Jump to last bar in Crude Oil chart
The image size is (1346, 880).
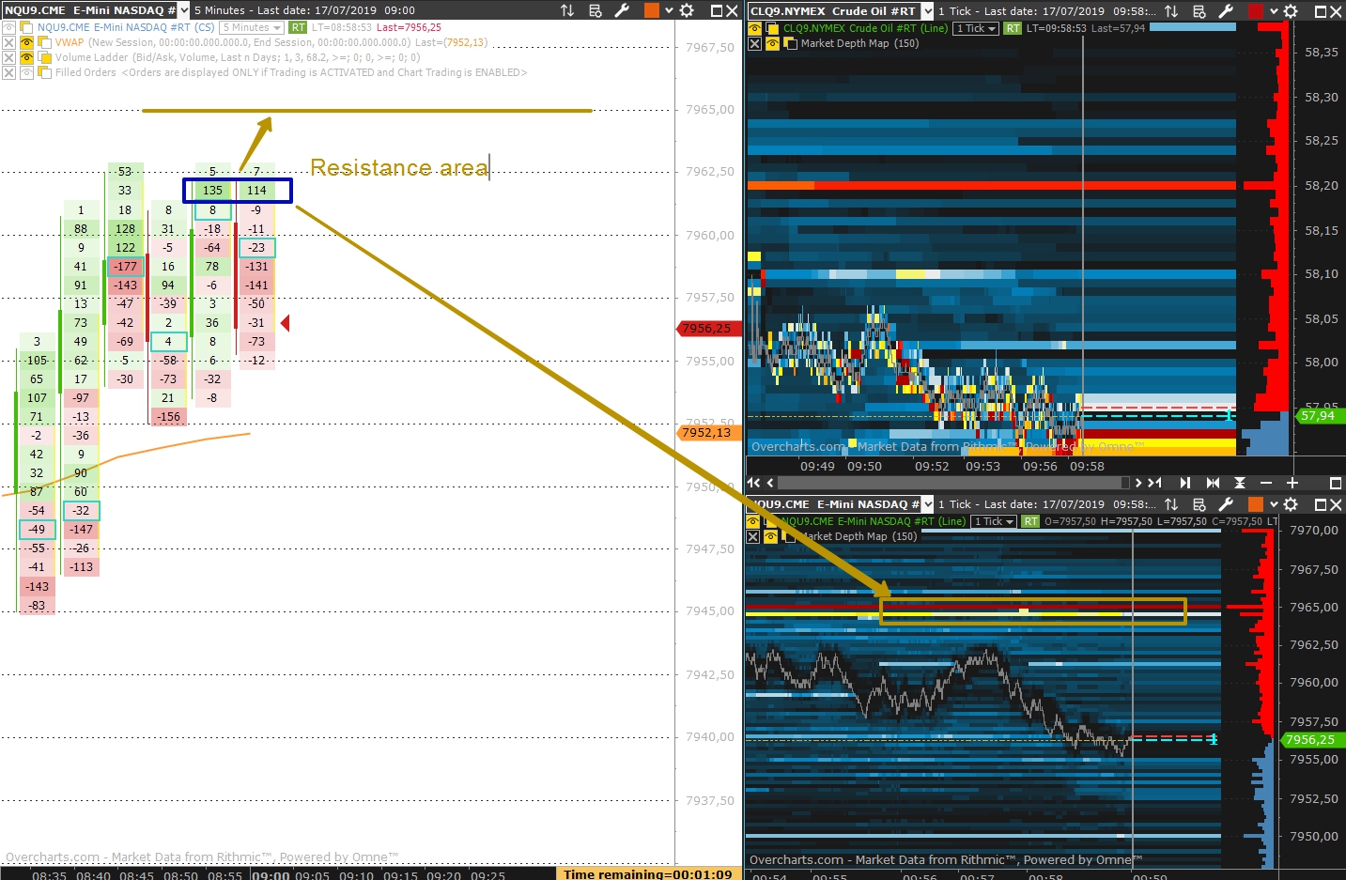click(x=1154, y=483)
